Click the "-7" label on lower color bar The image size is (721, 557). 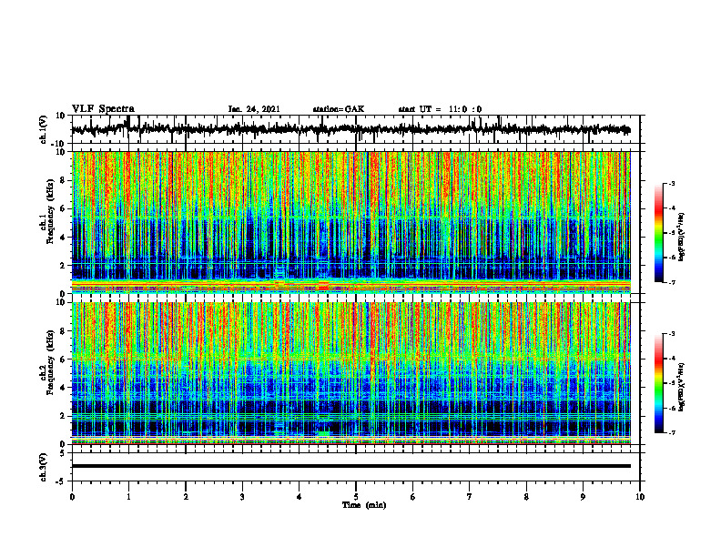[671, 432]
